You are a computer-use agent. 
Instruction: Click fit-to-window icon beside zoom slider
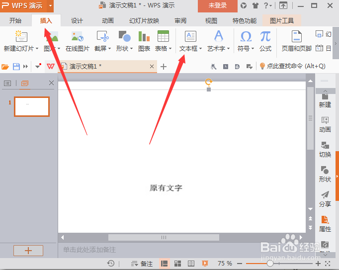[x=328, y=264]
